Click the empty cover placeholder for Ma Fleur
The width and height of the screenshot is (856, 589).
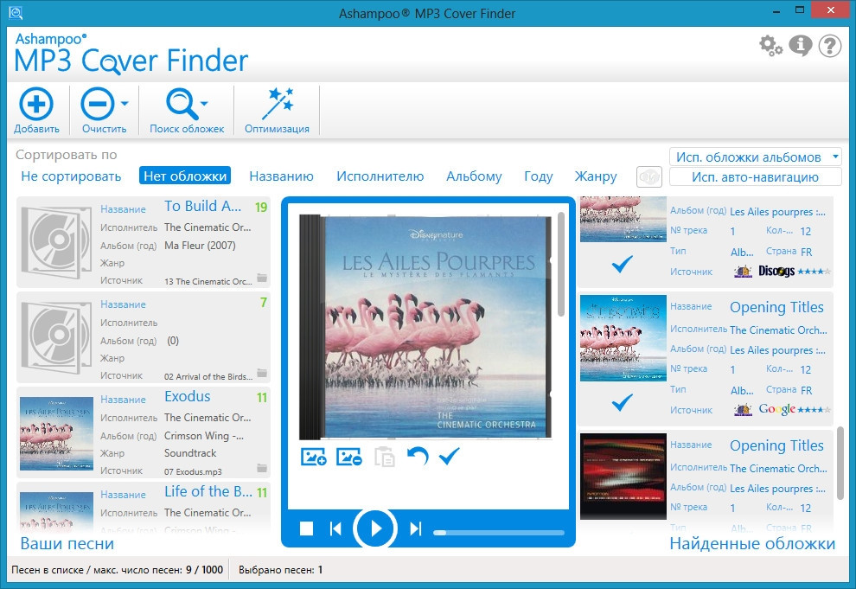click(56, 242)
